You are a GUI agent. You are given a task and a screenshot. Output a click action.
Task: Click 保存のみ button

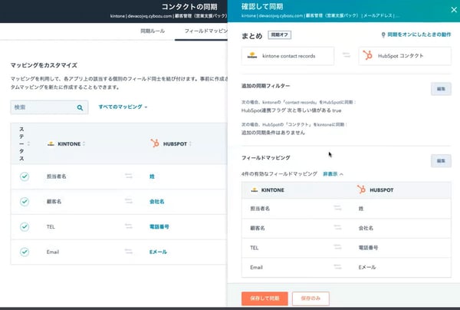pyautogui.click(x=310, y=298)
